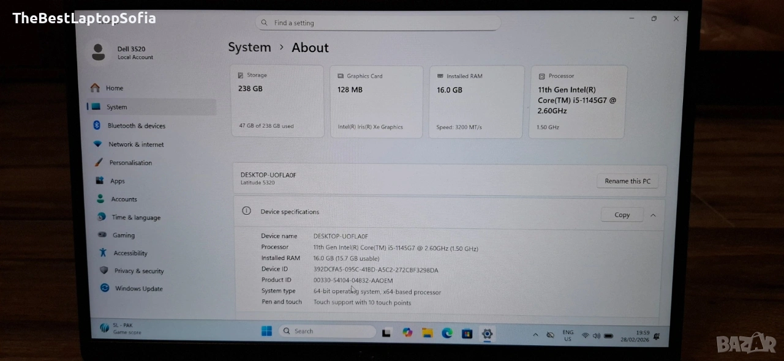Click the Gaming controller icon in sidebar
Viewport: 784px width, 361px height.
click(x=102, y=234)
